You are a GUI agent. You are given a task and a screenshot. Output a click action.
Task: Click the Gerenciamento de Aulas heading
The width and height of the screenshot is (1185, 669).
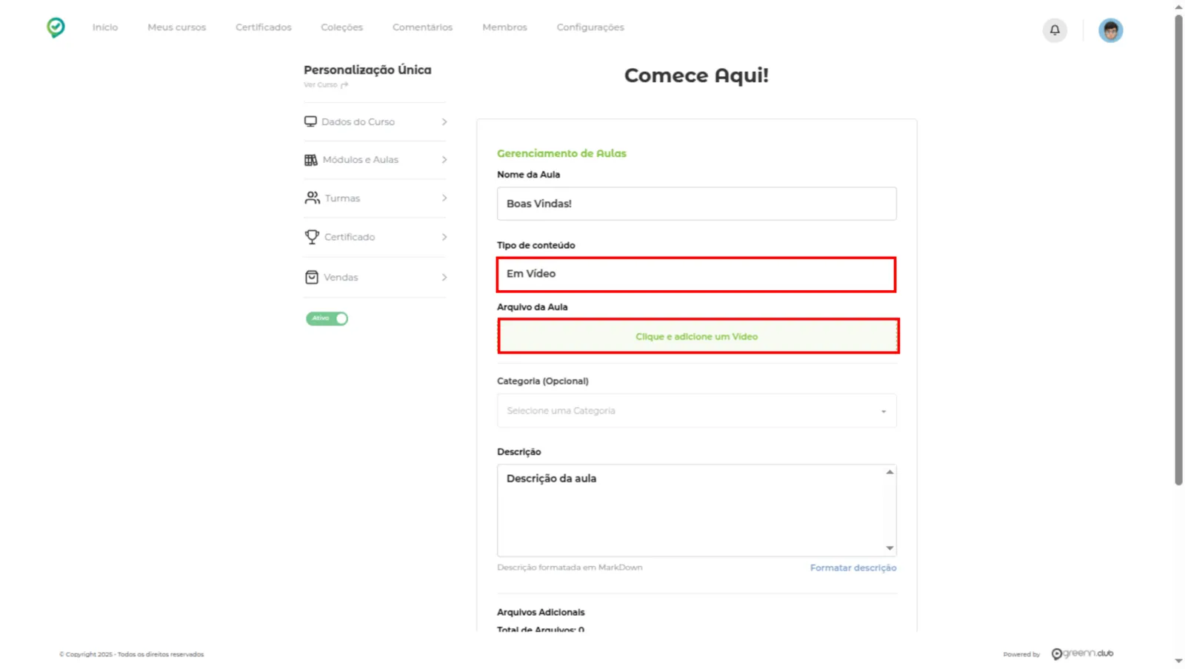pyautogui.click(x=561, y=153)
